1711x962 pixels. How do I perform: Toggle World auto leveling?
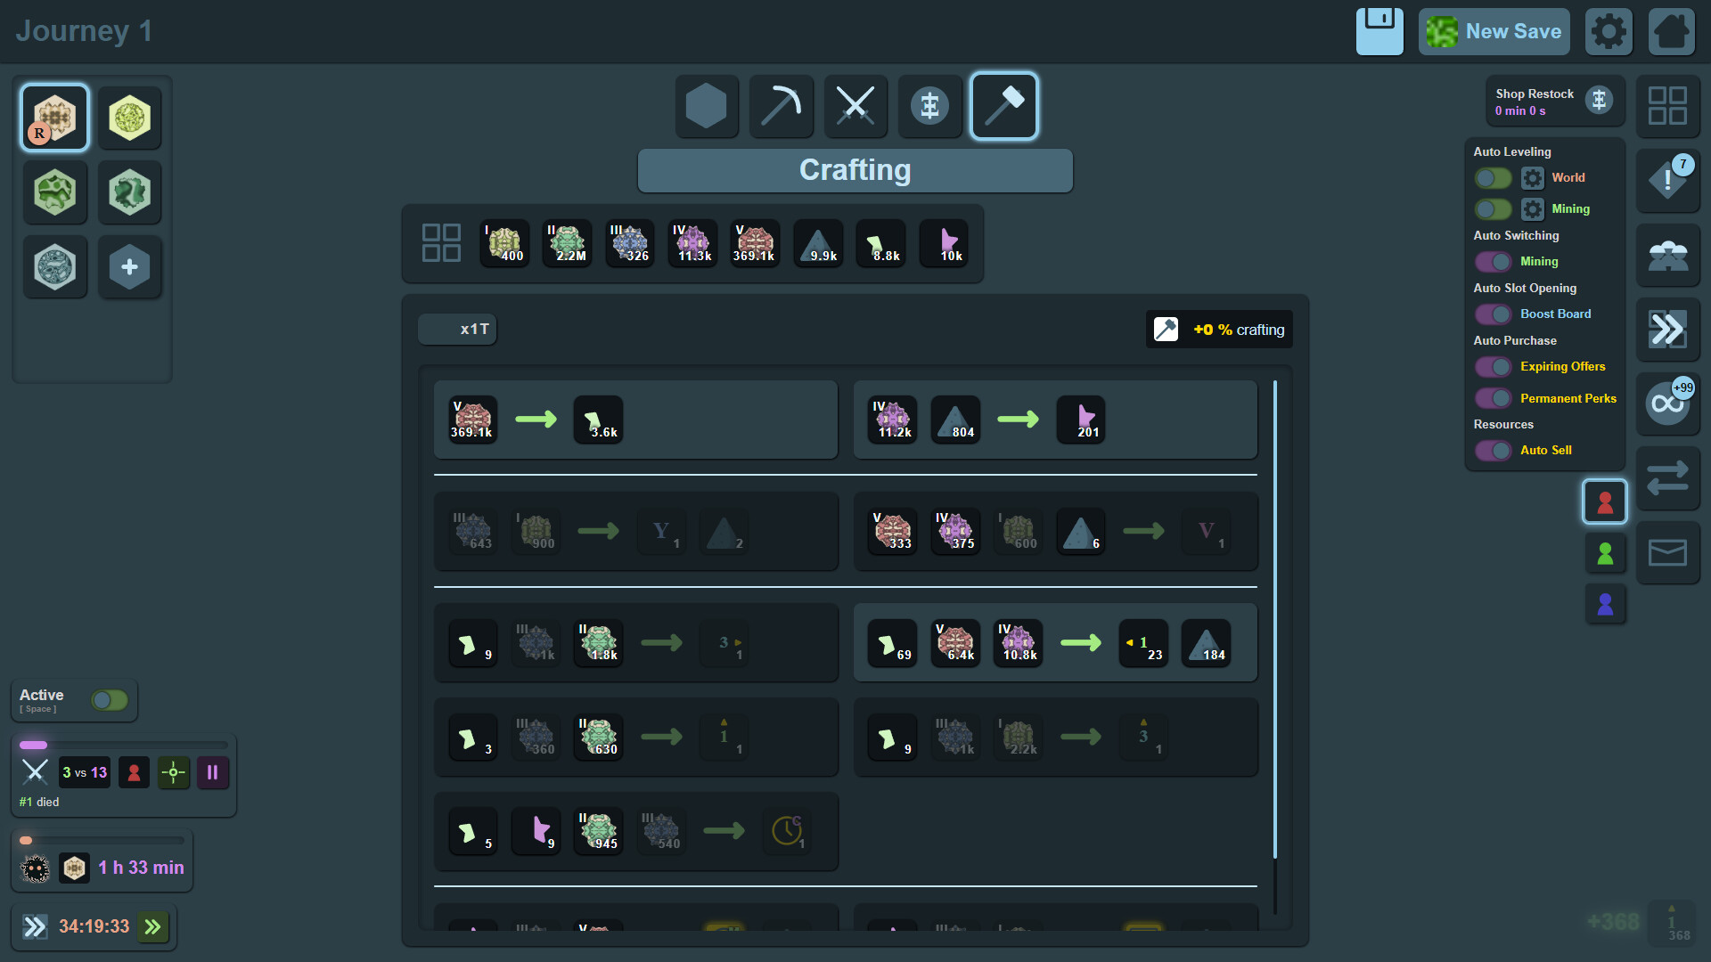pos(1493,178)
